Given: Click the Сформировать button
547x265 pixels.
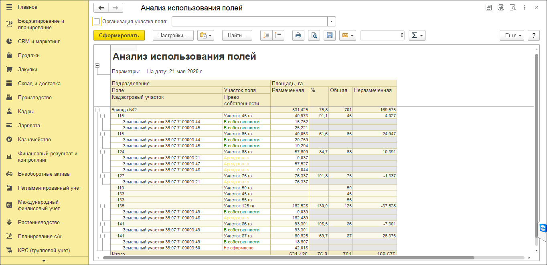Looking at the screenshot, I should pos(119,36).
